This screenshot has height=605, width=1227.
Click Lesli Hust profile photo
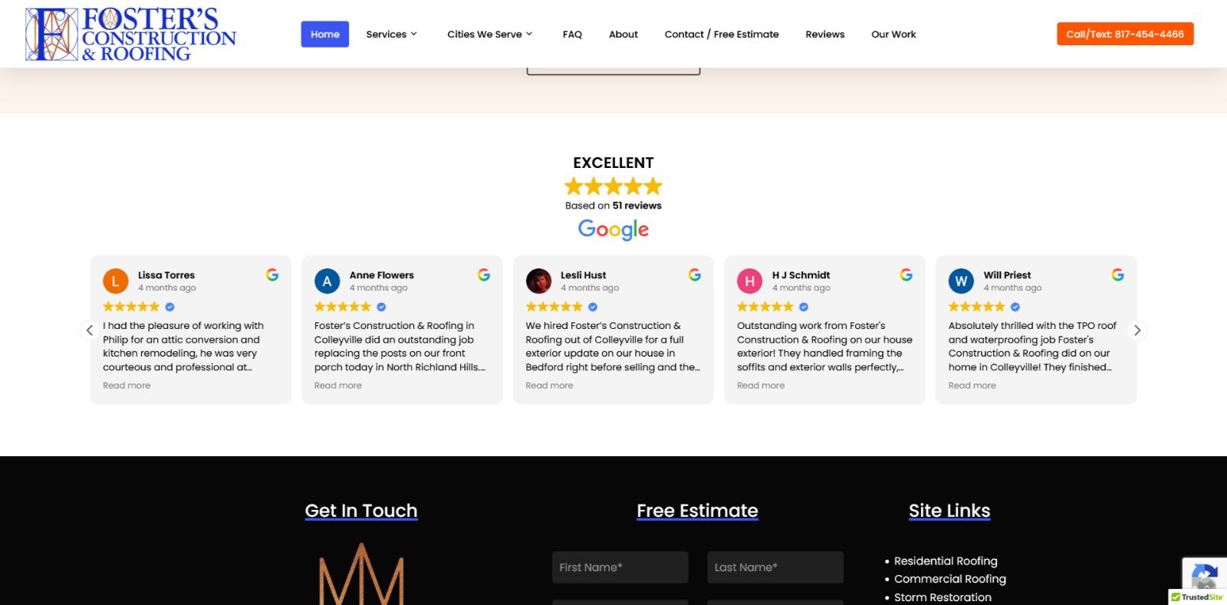[538, 281]
